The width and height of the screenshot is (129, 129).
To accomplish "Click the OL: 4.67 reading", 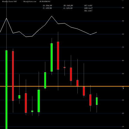I will point(88,11).
